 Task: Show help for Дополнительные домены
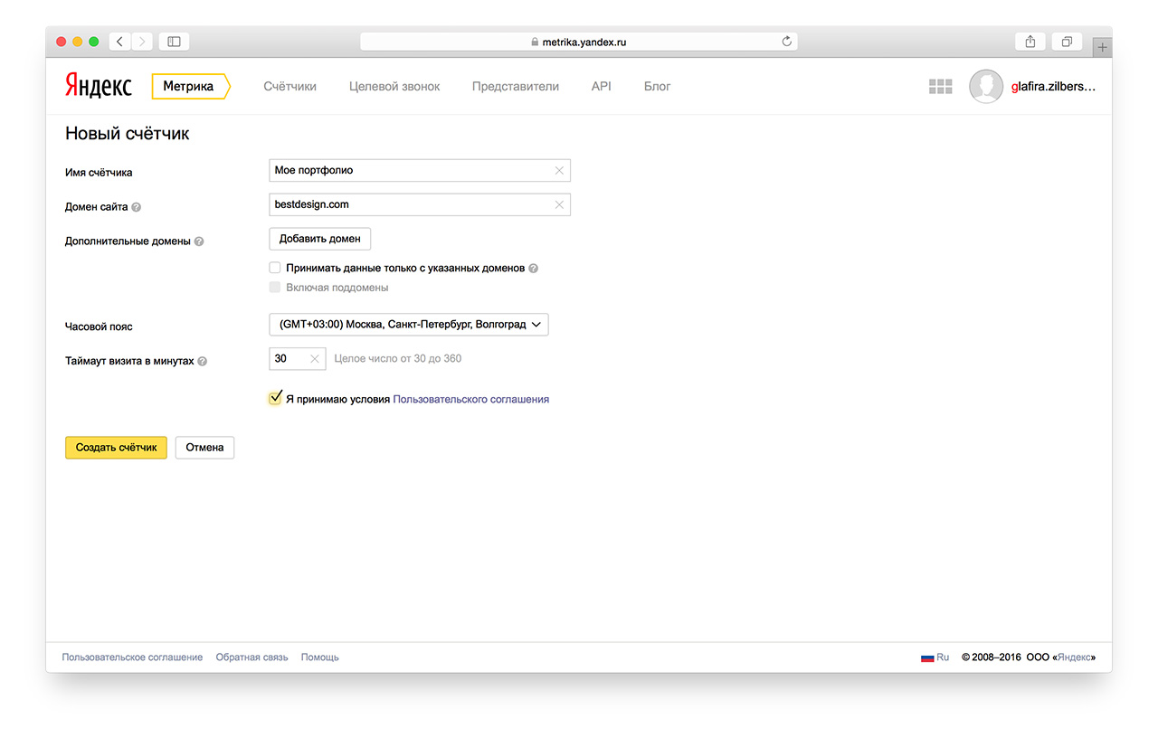(199, 241)
